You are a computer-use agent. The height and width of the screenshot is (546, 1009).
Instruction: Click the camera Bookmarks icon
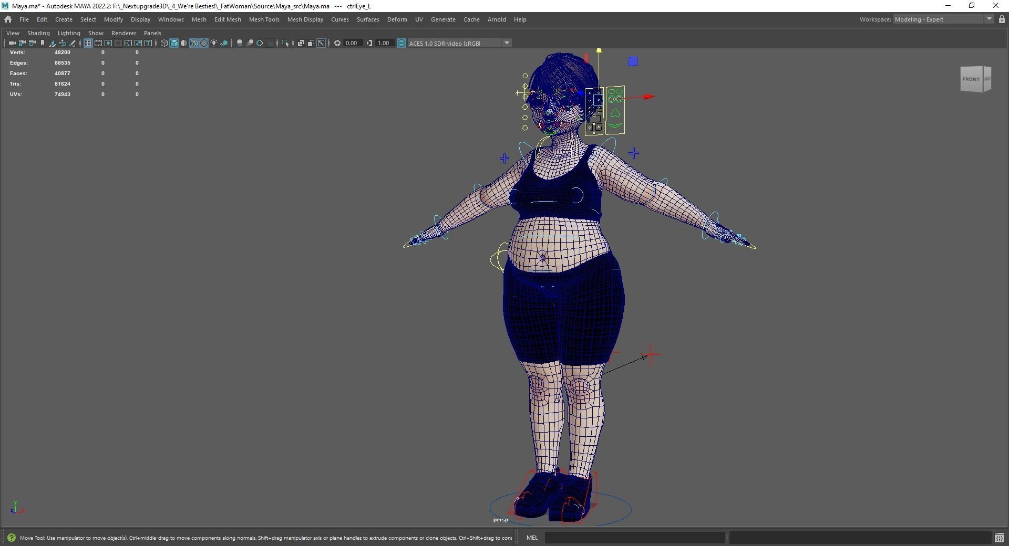coord(42,43)
